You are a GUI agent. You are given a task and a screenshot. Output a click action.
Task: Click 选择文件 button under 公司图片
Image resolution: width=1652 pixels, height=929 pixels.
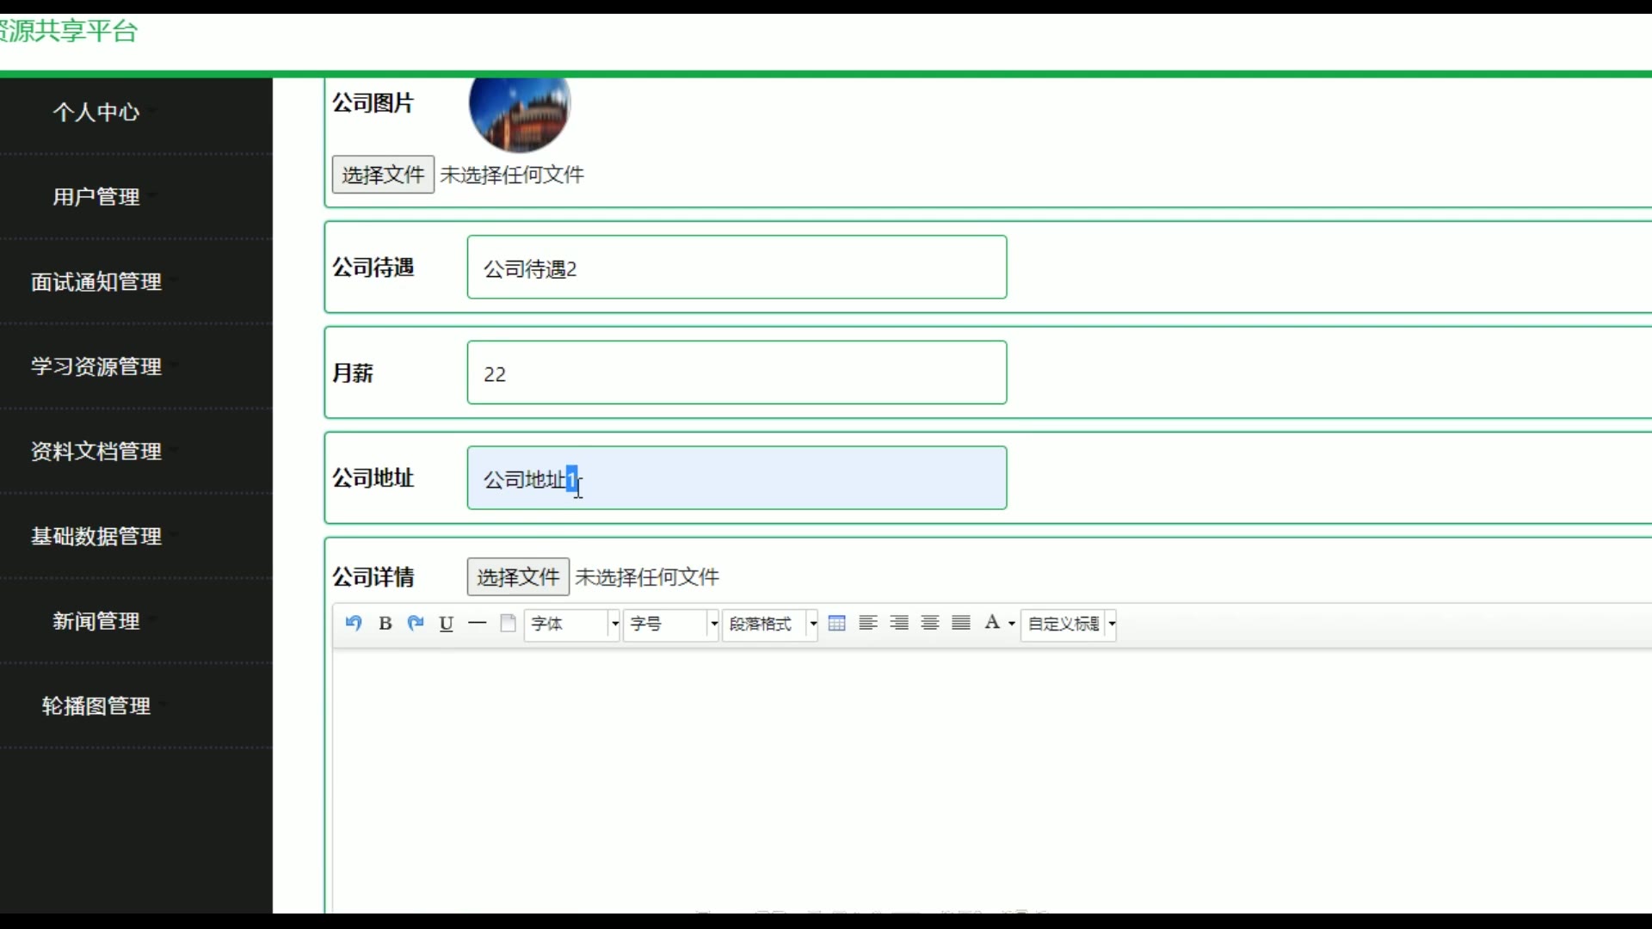click(x=383, y=175)
